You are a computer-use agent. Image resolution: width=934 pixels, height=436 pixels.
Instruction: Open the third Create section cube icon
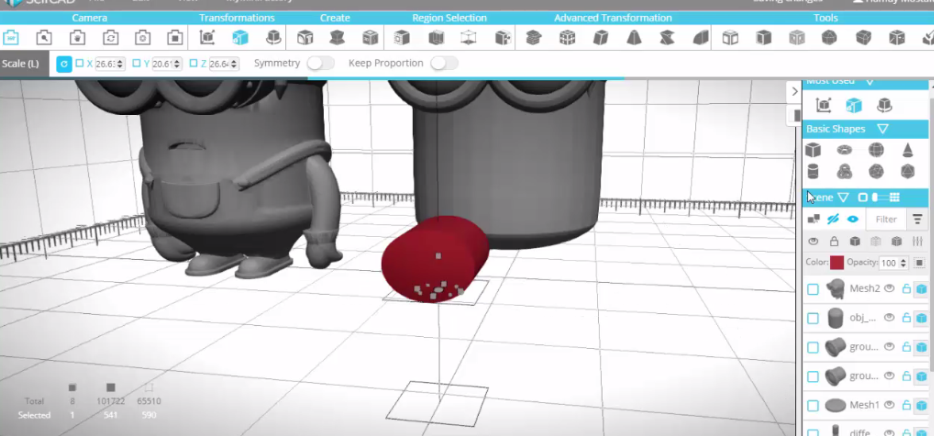coord(370,38)
